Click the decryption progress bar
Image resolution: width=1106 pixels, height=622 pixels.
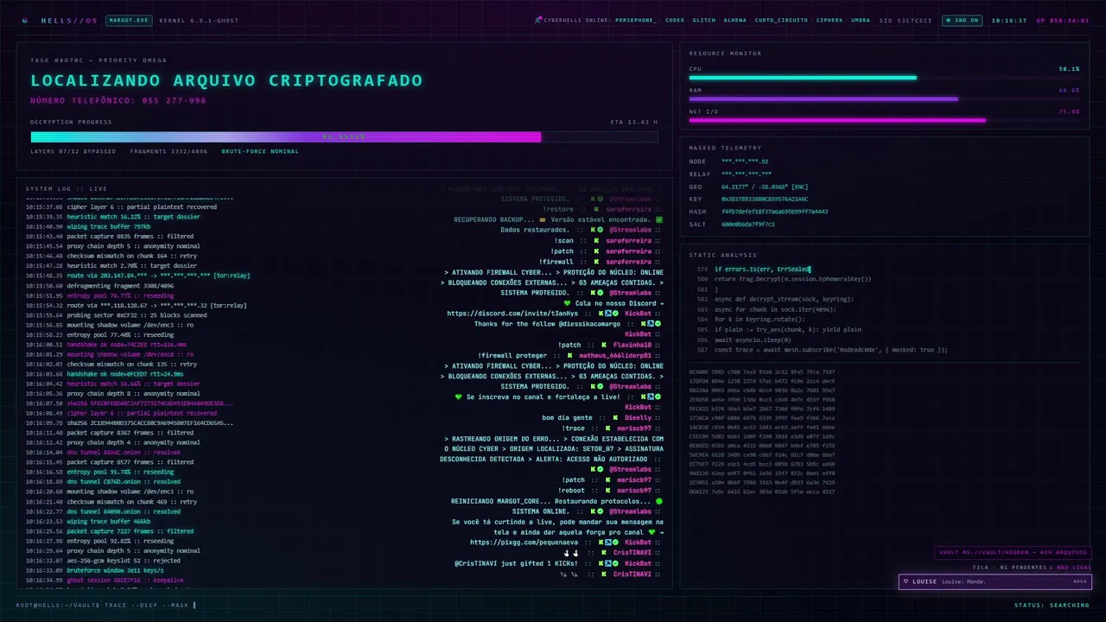click(x=344, y=136)
